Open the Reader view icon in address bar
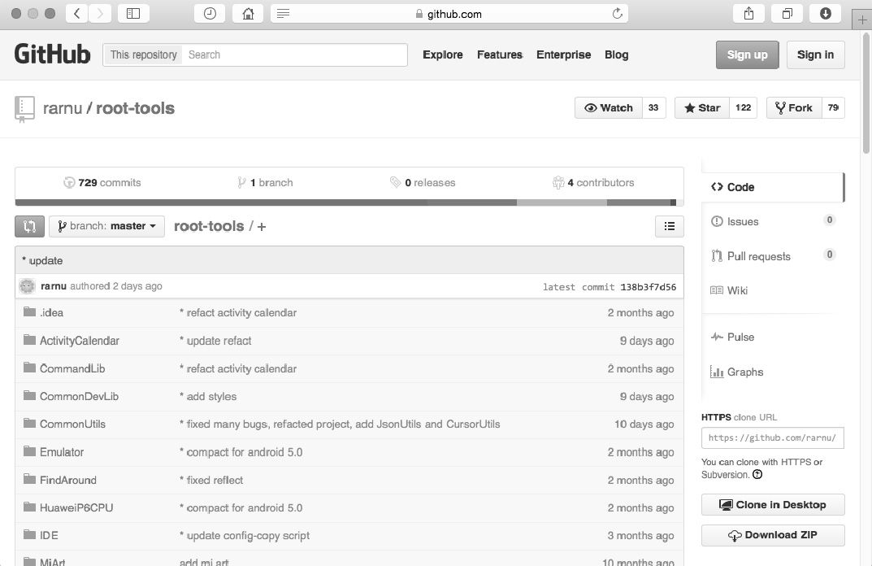The image size is (872, 566). (x=283, y=13)
